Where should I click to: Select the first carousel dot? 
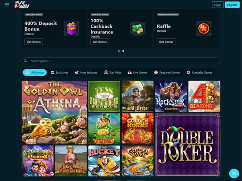[x=119, y=51]
